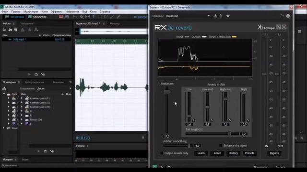Switch to the Маркеры tab
The height and width of the screenshot is (172, 307).
coord(58,82)
